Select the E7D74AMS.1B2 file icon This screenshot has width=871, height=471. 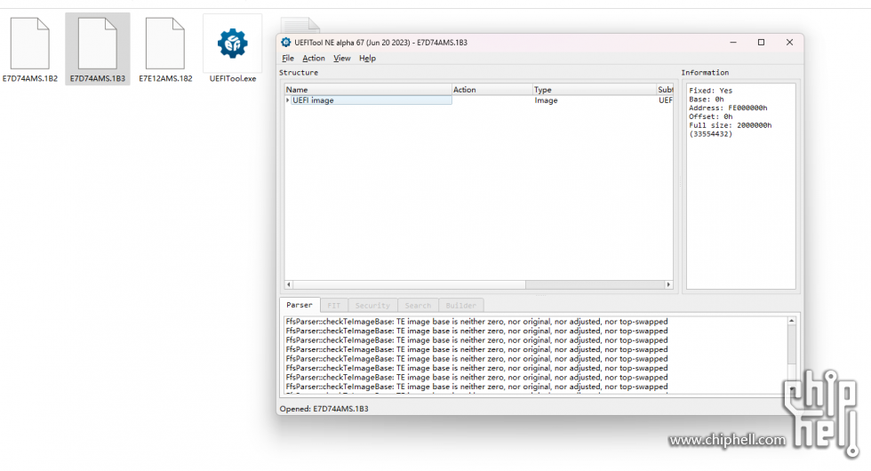pyautogui.click(x=30, y=44)
